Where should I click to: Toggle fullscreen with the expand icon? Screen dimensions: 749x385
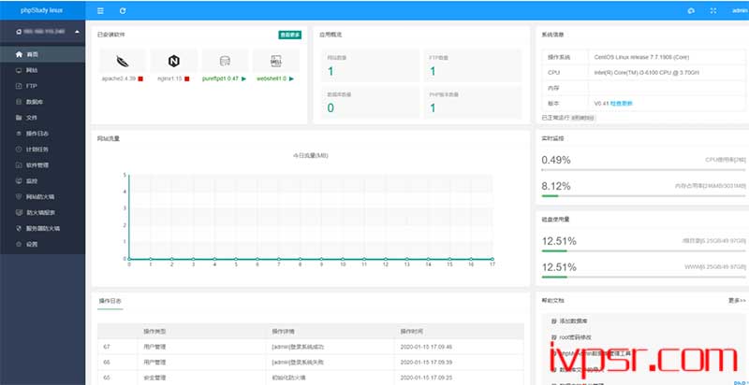click(713, 10)
